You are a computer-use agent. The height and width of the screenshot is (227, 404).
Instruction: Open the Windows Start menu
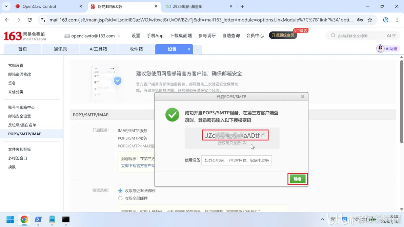pos(10,220)
